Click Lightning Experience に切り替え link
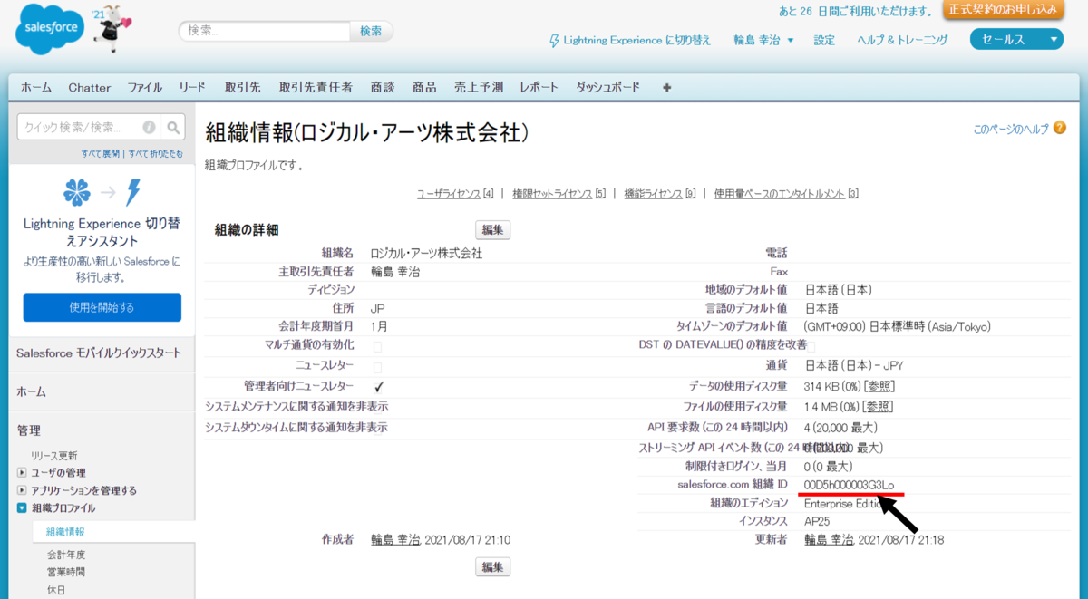This screenshot has height=599, width=1088. 637,40
